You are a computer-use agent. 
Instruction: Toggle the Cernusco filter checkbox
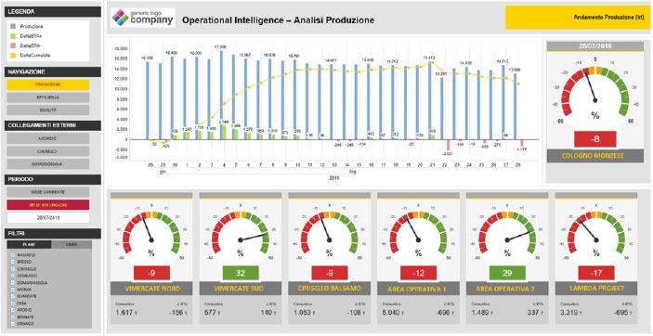[x=12, y=276]
